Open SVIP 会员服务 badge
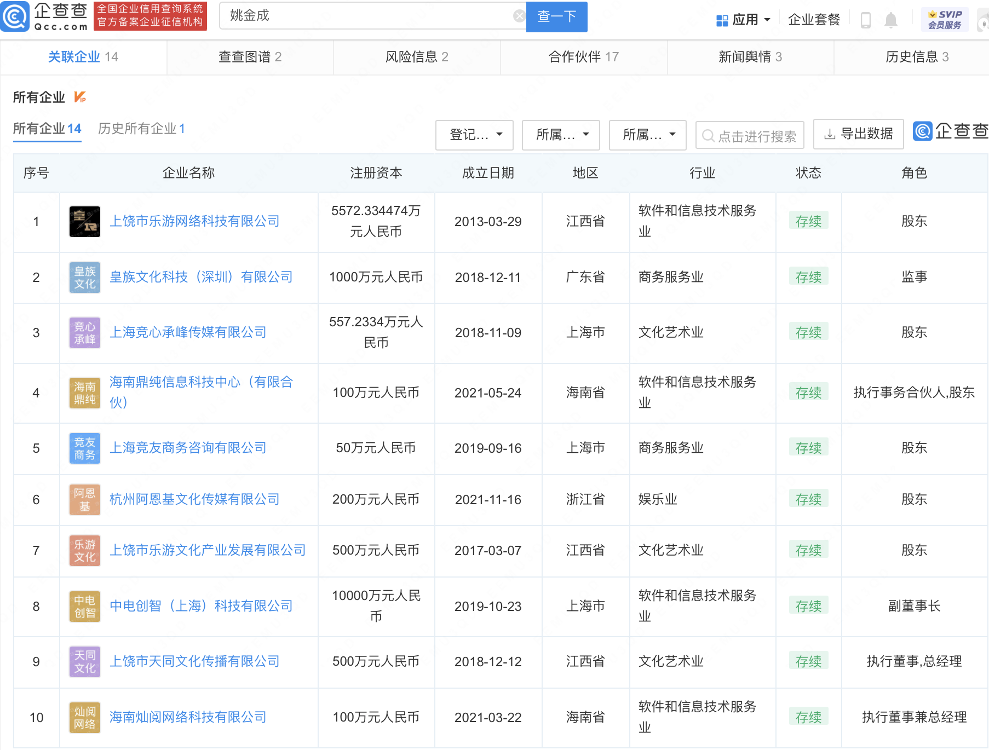Screen dimensions: 989x750 [945, 20]
